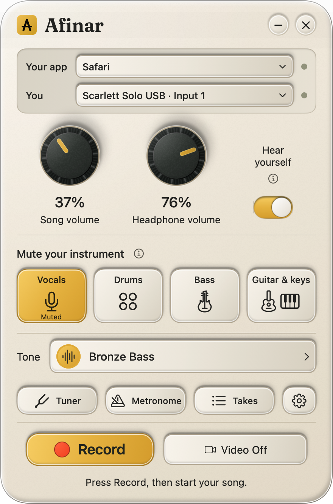Image resolution: width=333 pixels, height=504 pixels.
Task: Click the Song volume label
Action: pyautogui.click(x=70, y=220)
